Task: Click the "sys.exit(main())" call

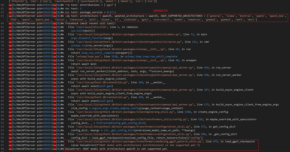Action: pos(83,31)
